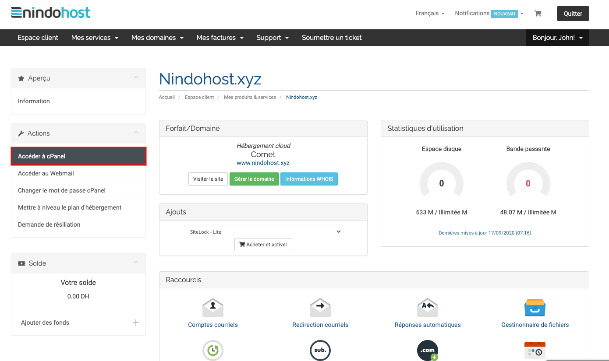
Task: Open Redirection courriels shortcut icon
Action: point(320,308)
